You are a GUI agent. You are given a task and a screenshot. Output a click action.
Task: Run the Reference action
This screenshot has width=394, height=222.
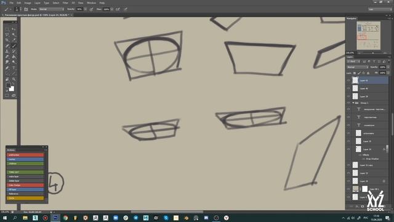(25, 194)
